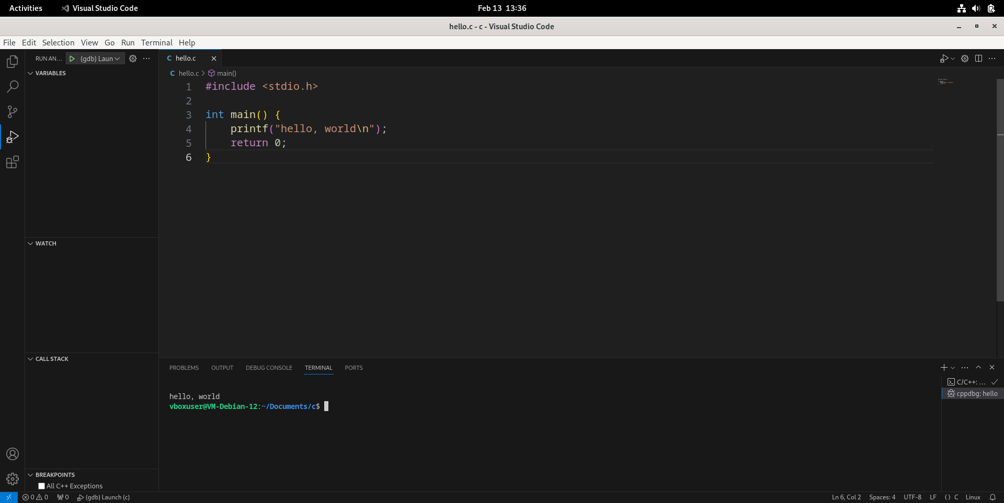The image size is (1004, 503).
Task: Toggle All C++ Exceptions breakpoint checkbox
Action: click(x=41, y=486)
